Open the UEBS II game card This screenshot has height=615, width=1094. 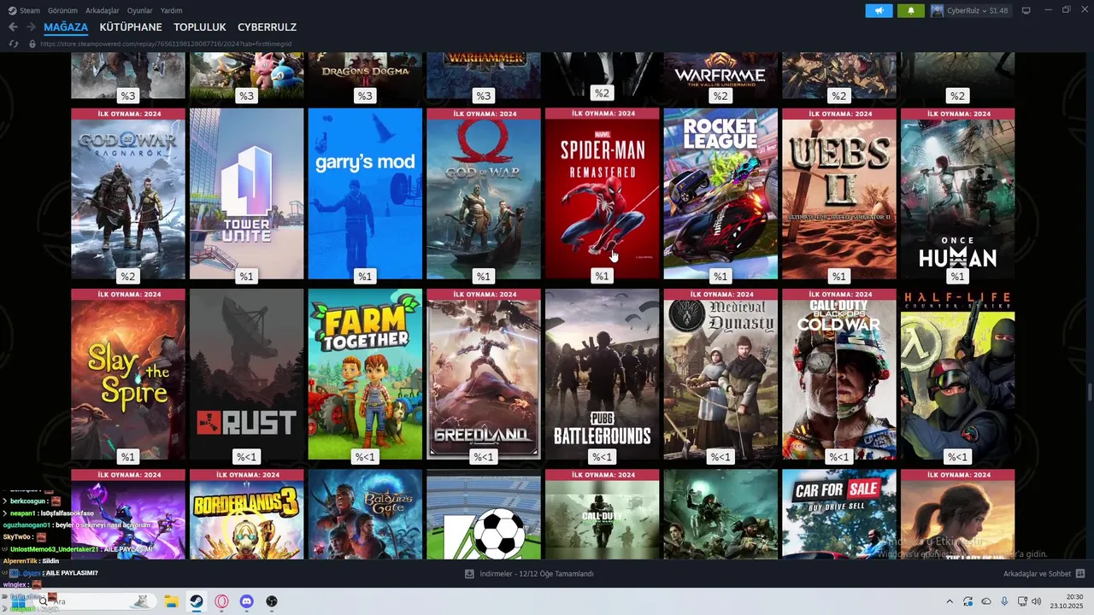[x=839, y=194]
